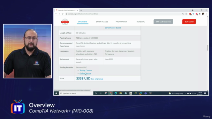
Task: Open the PREPARATION tab
Action: tap(121, 22)
